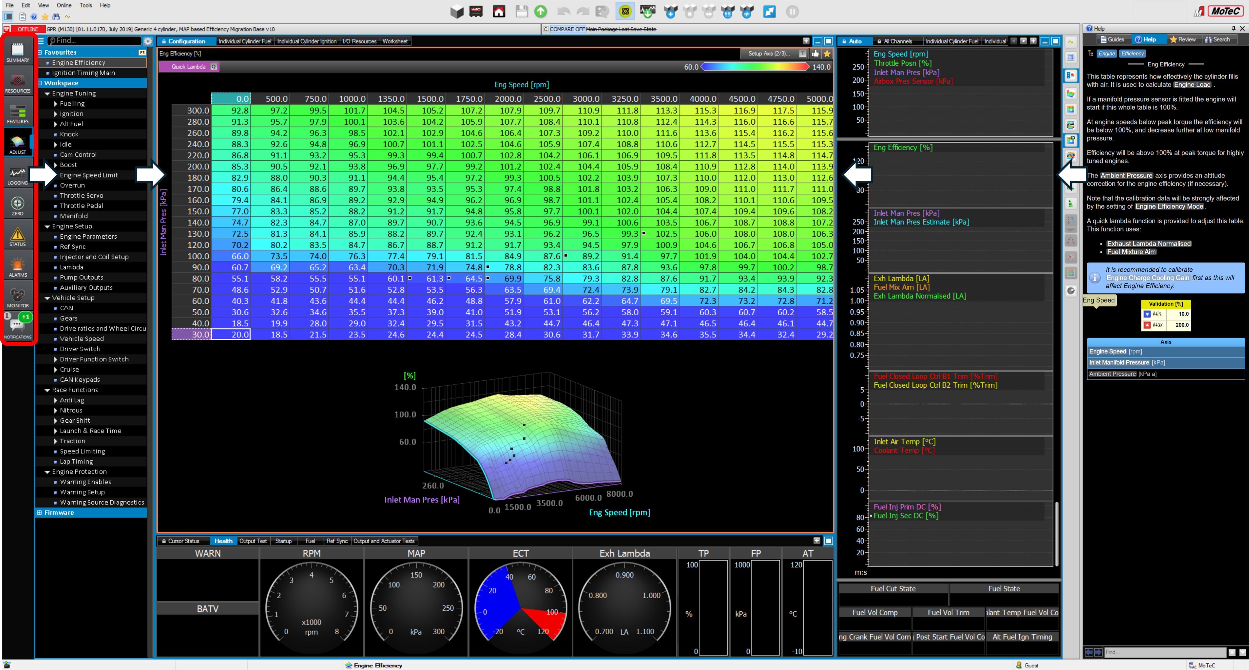1249x670 pixels.
Task: Toggle the favourite star on Eng Efficiency
Action: point(827,54)
